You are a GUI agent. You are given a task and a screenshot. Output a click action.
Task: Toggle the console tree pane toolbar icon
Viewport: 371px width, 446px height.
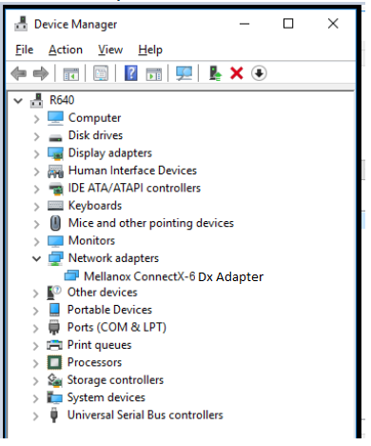pyautogui.click(x=71, y=73)
